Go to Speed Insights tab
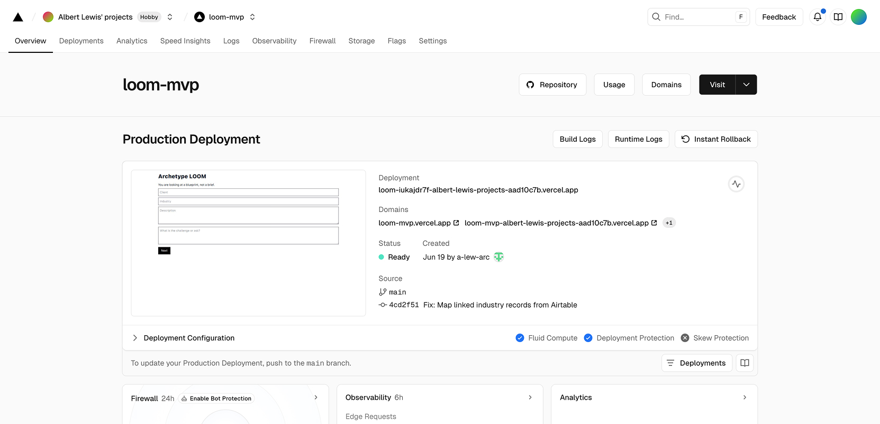The width and height of the screenshot is (880, 424). coord(185,41)
